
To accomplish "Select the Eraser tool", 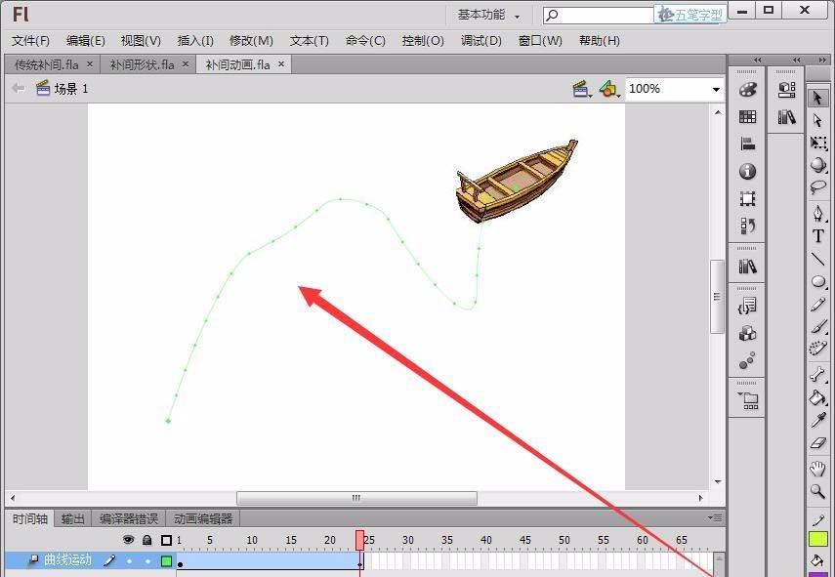I will (818, 443).
